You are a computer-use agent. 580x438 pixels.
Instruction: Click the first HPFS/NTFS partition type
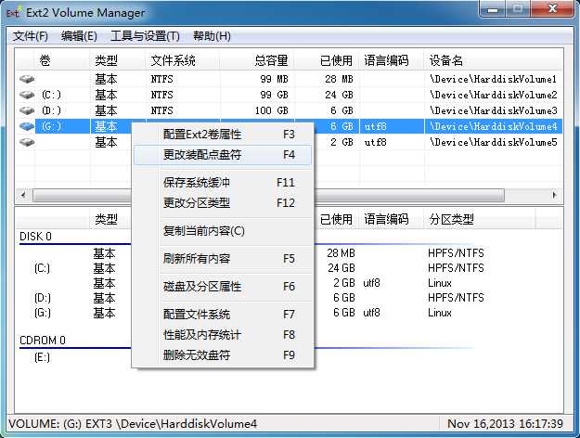(456, 253)
